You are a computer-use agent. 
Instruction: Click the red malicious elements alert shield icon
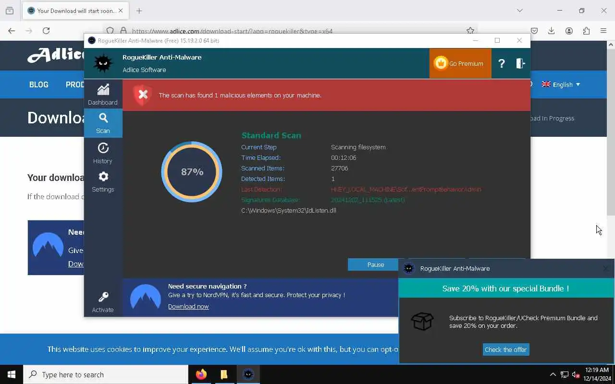[x=143, y=95]
